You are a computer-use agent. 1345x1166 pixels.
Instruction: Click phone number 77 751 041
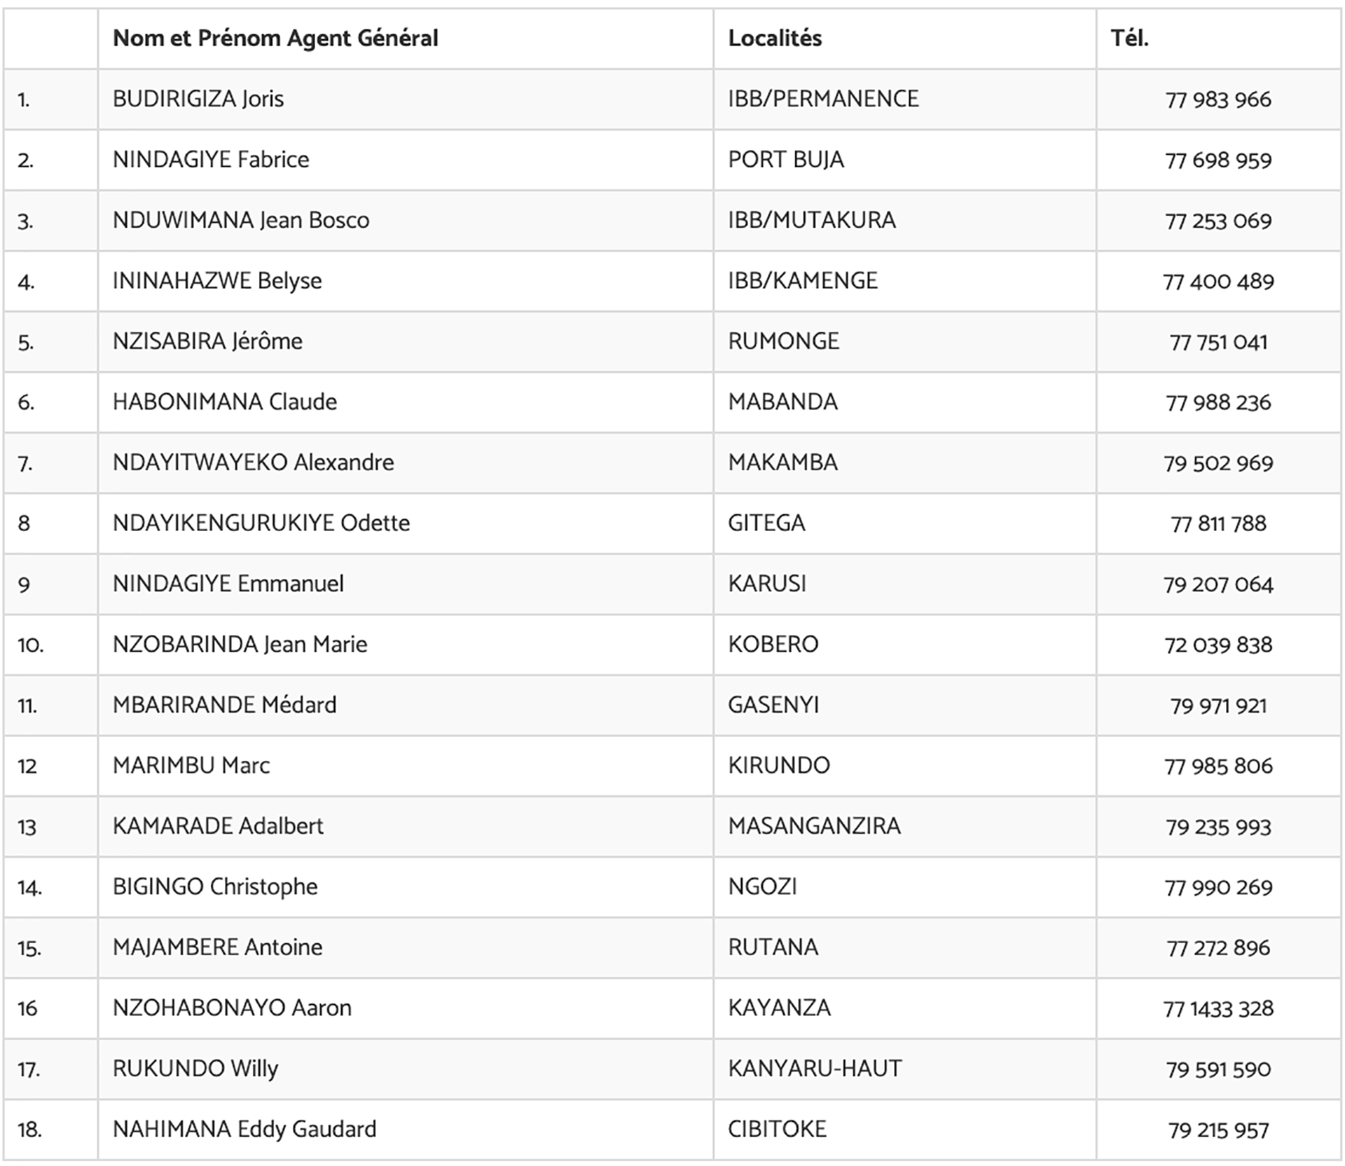pos(1218,342)
